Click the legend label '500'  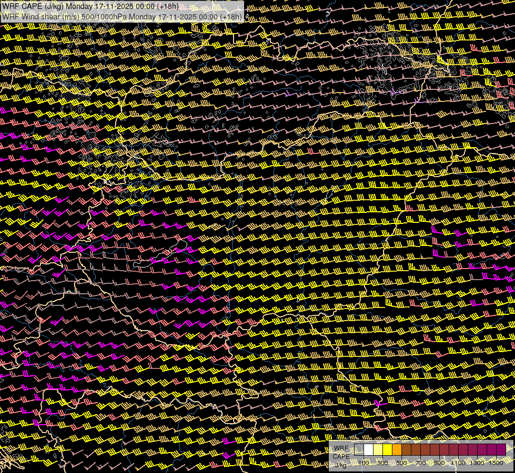click(401, 463)
